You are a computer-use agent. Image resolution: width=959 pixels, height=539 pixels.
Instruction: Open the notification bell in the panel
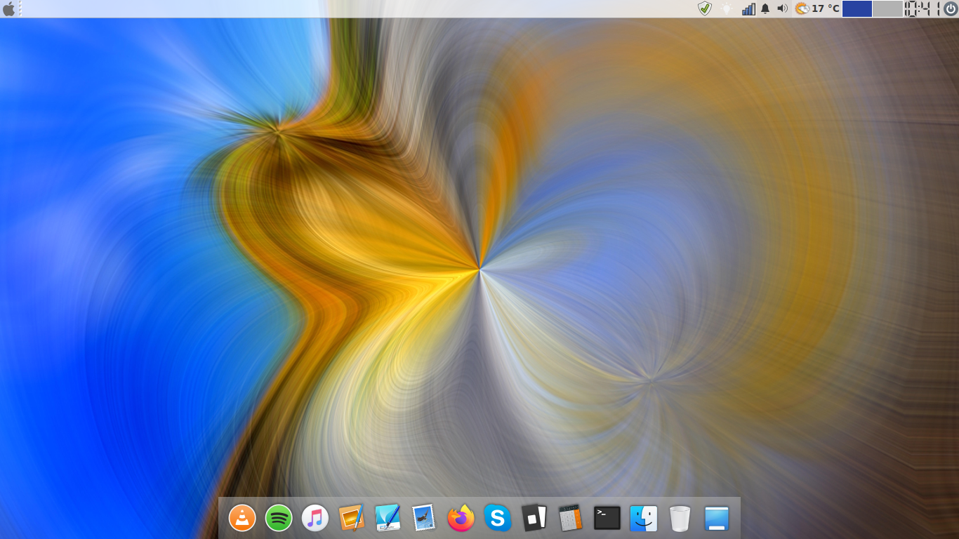[765, 8]
